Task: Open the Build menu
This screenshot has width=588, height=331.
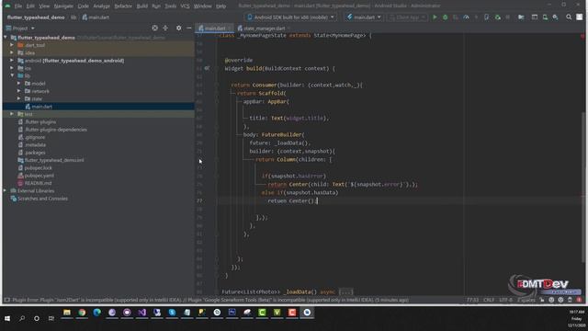Action: point(141,6)
